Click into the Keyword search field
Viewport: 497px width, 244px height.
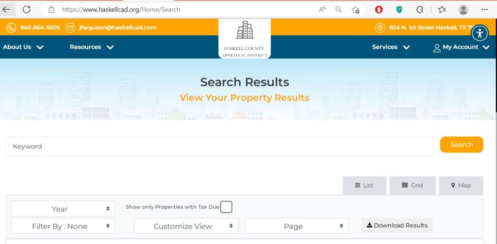[x=219, y=146]
